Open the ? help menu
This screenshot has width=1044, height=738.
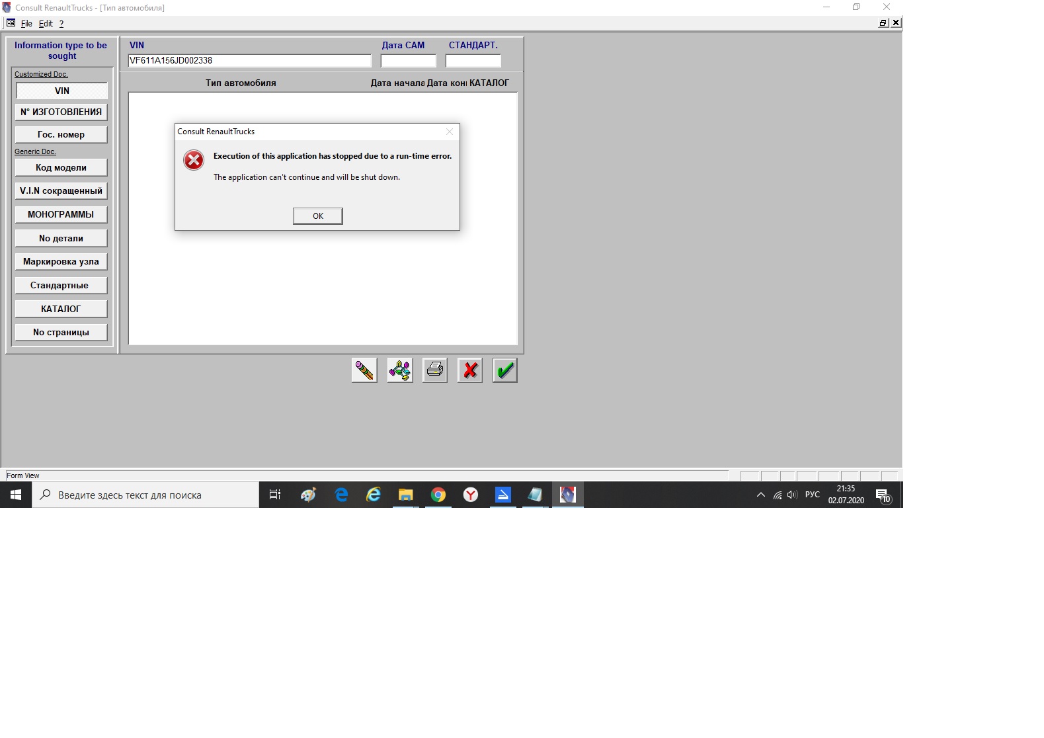click(61, 23)
